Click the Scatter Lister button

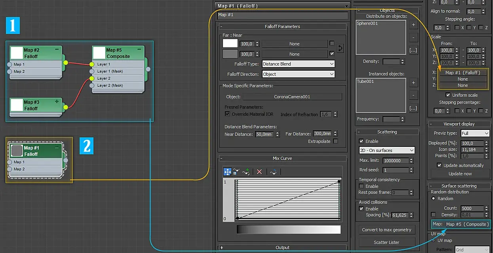pyautogui.click(x=386, y=242)
